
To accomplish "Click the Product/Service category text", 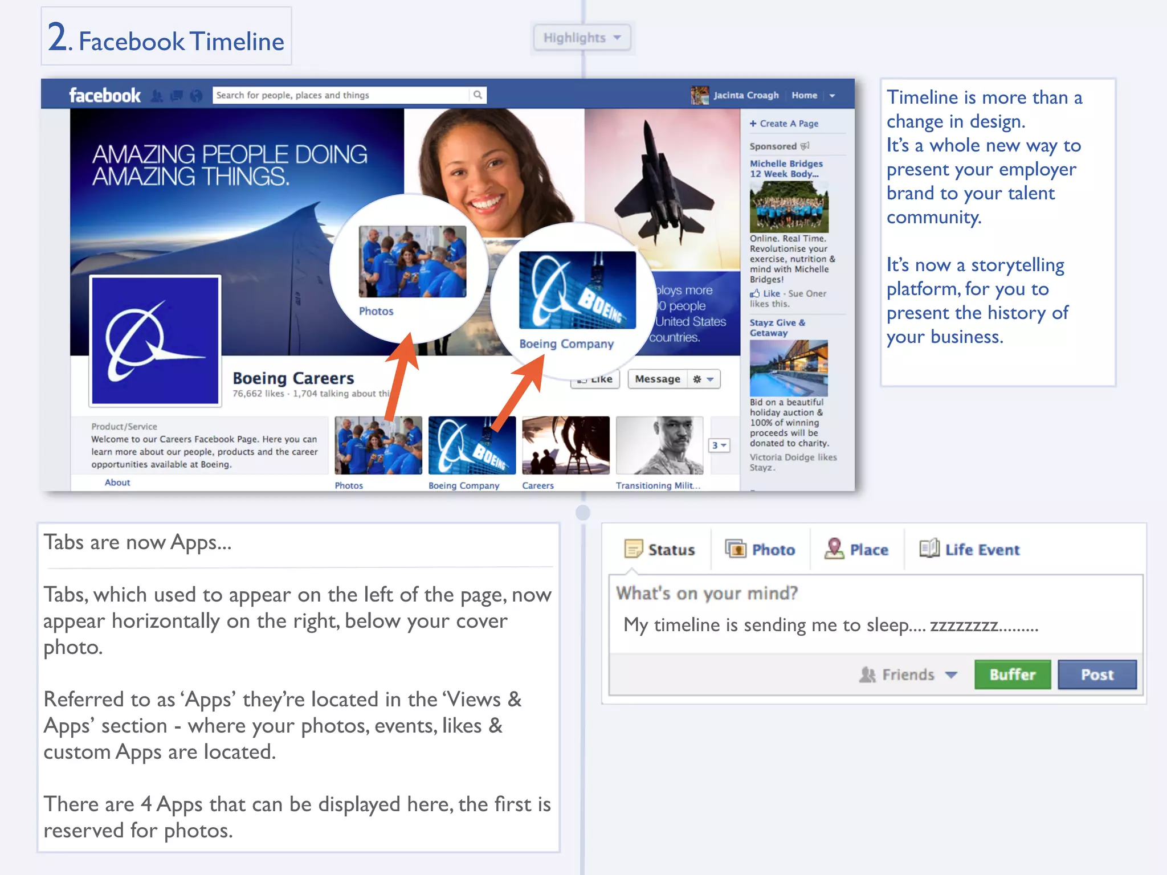I will pos(124,427).
